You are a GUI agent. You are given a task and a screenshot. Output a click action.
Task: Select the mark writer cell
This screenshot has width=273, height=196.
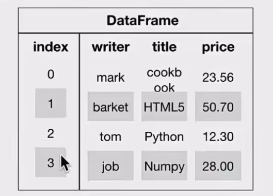pos(110,78)
